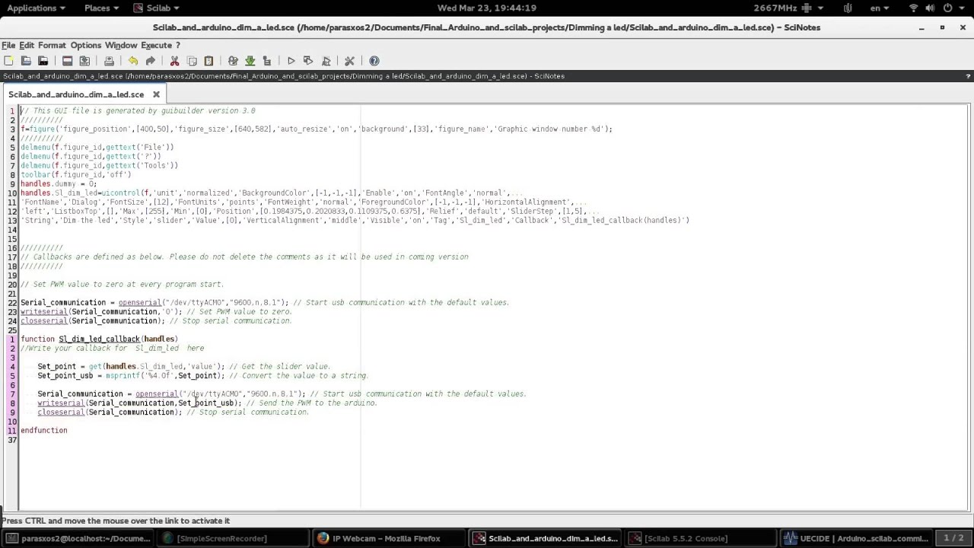Switch to parasxos2@localhost terminal in taskbar
974x548 pixels.
tap(79, 538)
